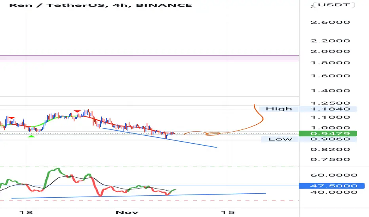Select the current price label 0.9479

(328, 133)
